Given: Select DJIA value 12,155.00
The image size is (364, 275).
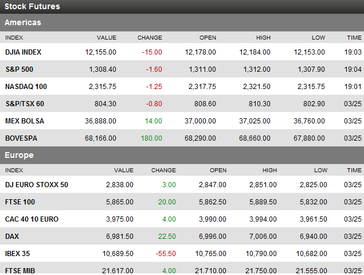Looking at the screenshot, I should pos(100,52).
